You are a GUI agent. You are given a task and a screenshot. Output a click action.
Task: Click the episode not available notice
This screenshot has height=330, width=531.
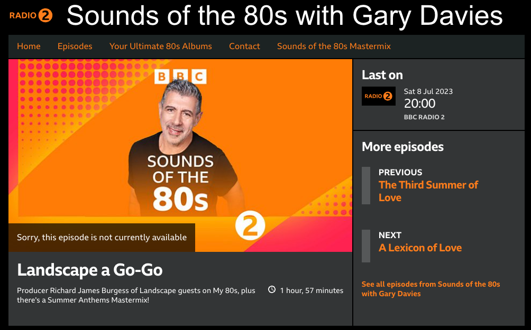(102, 238)
